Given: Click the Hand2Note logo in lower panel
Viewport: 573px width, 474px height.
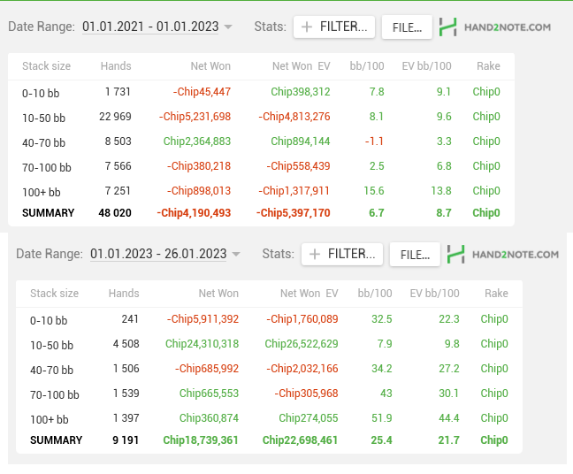Looking at the screenshot, I should click(503, 255).
